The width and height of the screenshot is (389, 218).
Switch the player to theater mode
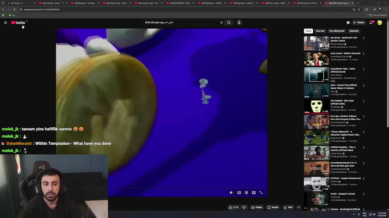(254, 193)
